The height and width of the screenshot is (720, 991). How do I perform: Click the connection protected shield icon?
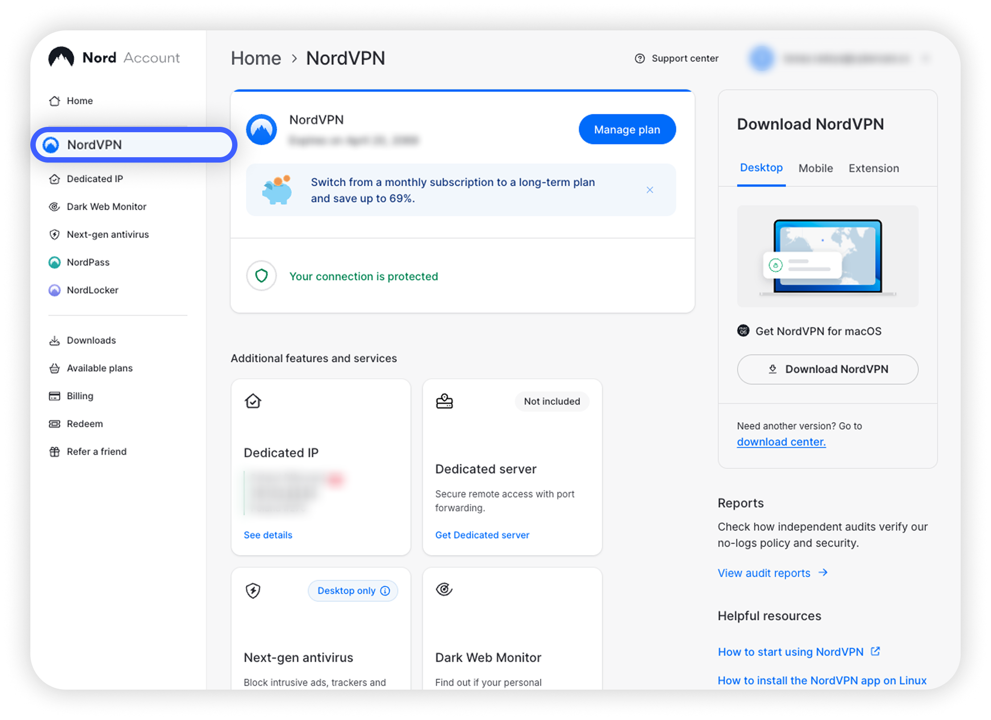[262, 276]
